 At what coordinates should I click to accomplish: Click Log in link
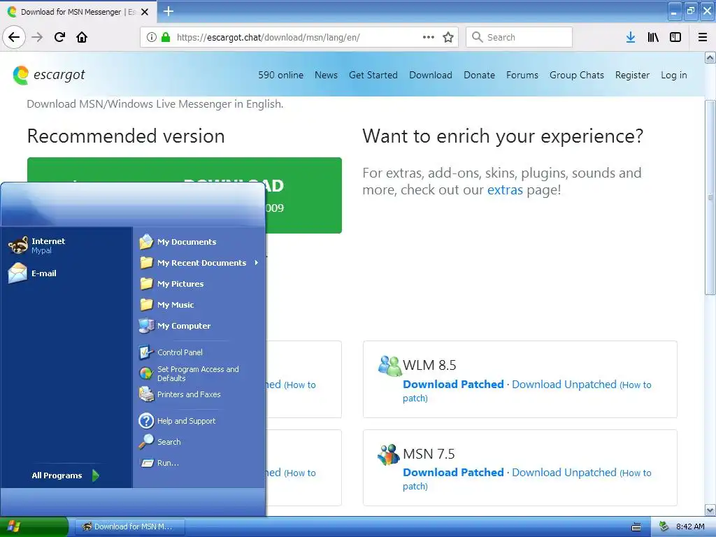click(x=673, y=75)
